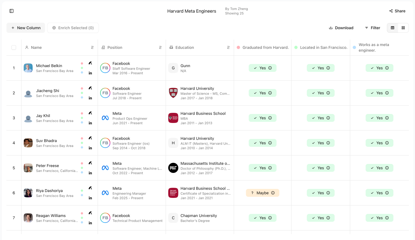Check the select-all checkbox in the header

[14, 47]
